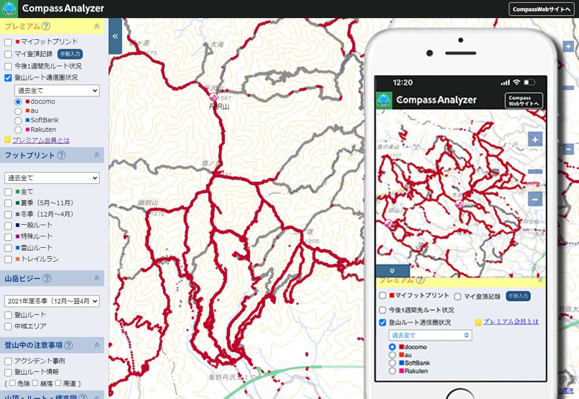Tap the phone's プレミアム help icon
Viewport: 579px width, 399px height.
pos(420,280)
